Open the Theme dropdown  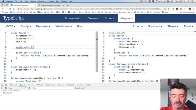point(173,26)
